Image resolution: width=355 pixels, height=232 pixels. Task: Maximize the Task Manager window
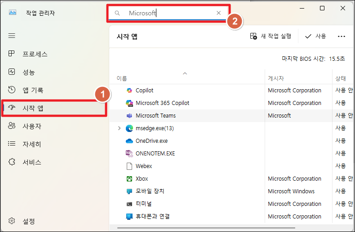coord(322,8)
